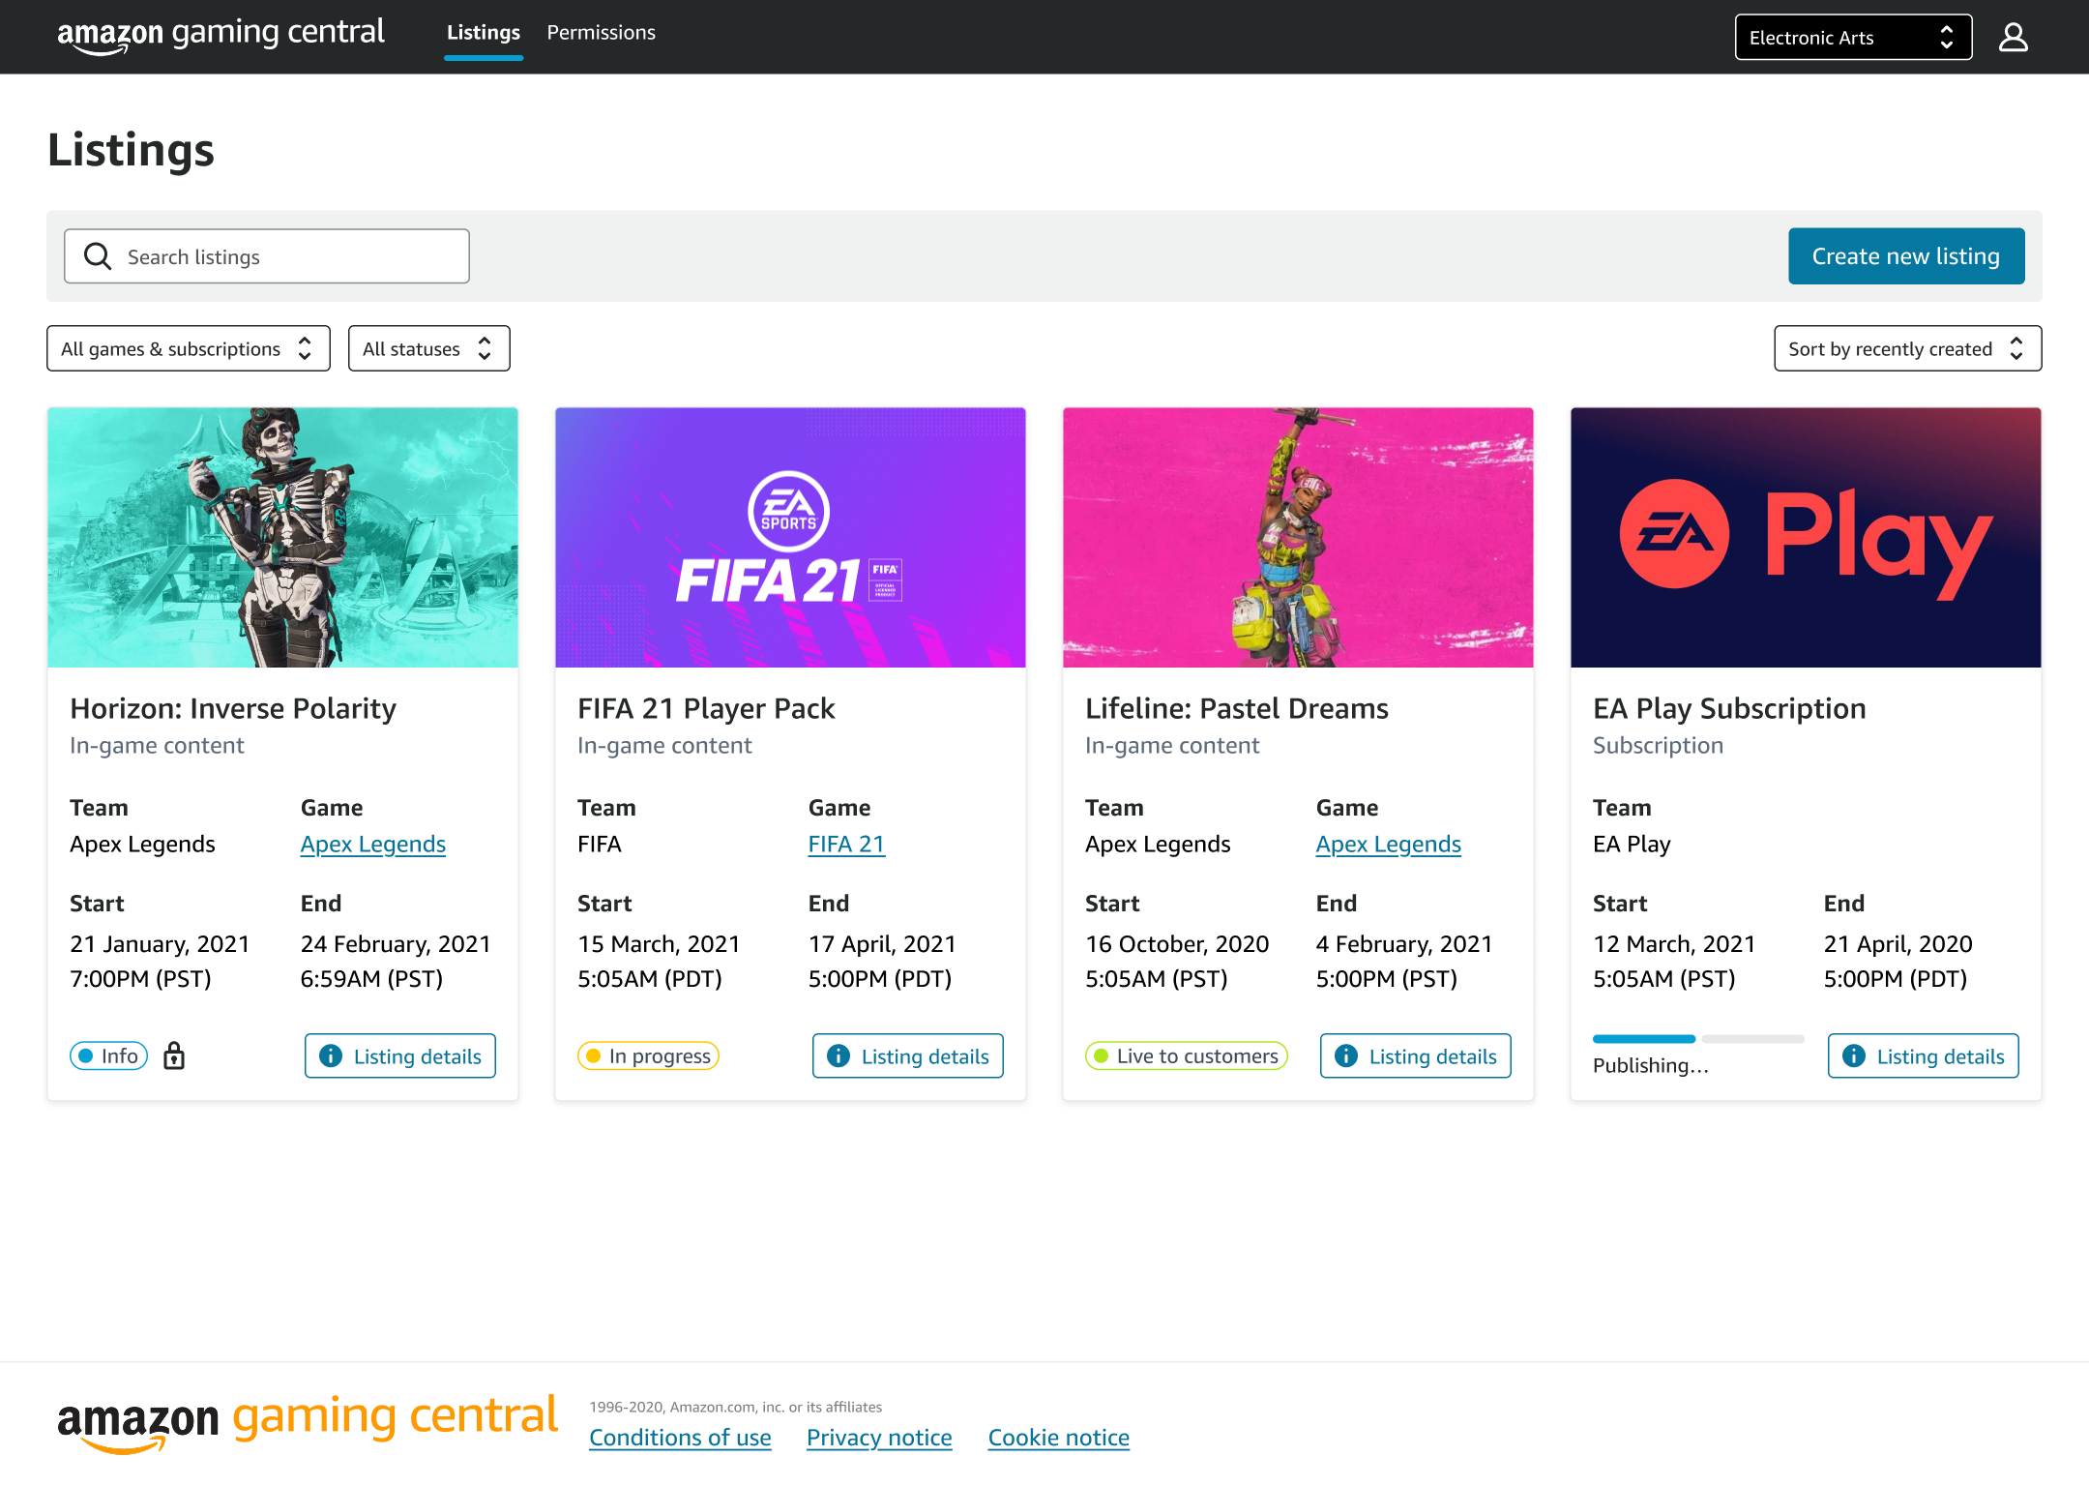Click the FIFA 21 thumbnail image
Viewport: 2089px width, 1486px height.
[790, 538]
